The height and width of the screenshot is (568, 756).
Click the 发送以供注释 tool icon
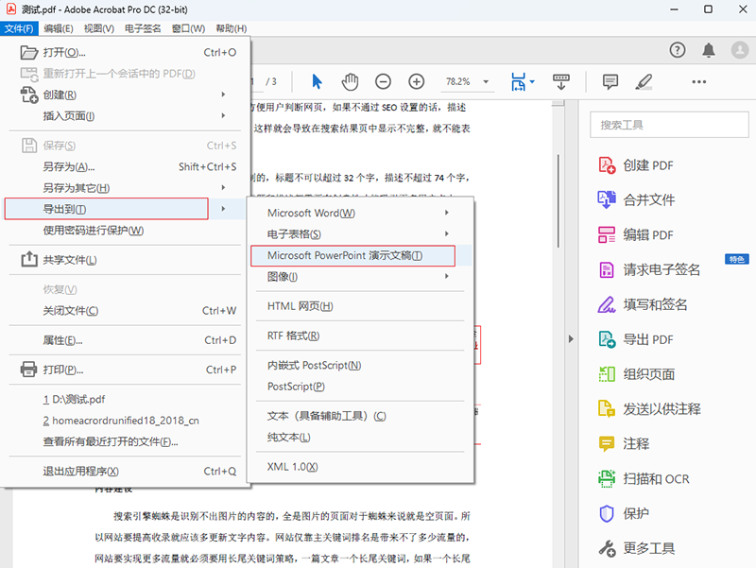pyautogui.click(x=607, y=409)
